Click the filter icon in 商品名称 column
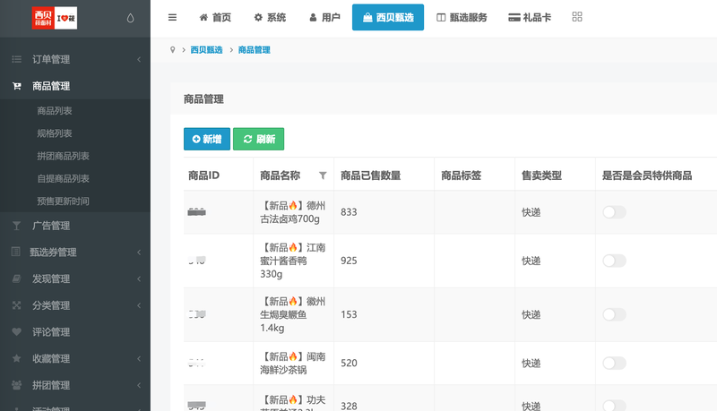The image size is (717, 411). pyautogui.click(x=323, y=176)
